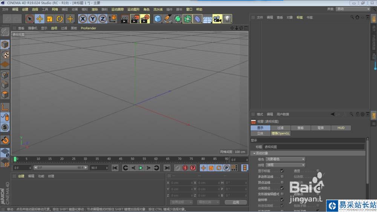Switch to the 增强OpenGL tab
The image size is (377, 212).
(280, 133)
